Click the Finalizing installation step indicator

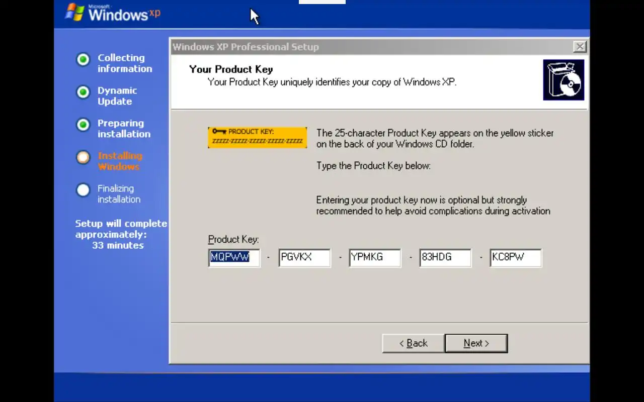click(83, 190)
